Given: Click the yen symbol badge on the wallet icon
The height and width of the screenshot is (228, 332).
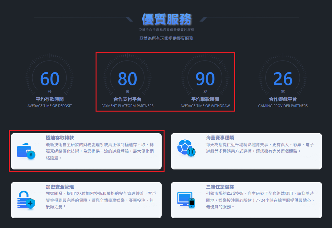Looking at the screenshot, I should pos(31,156).
